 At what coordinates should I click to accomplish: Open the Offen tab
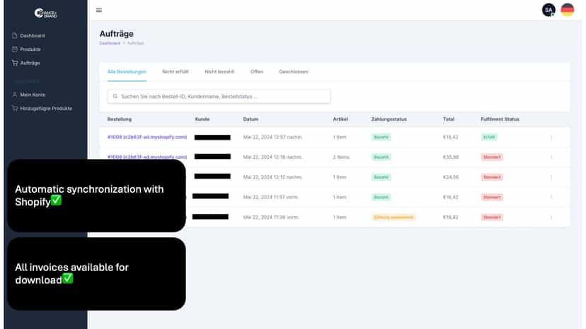tap(257, 71)
